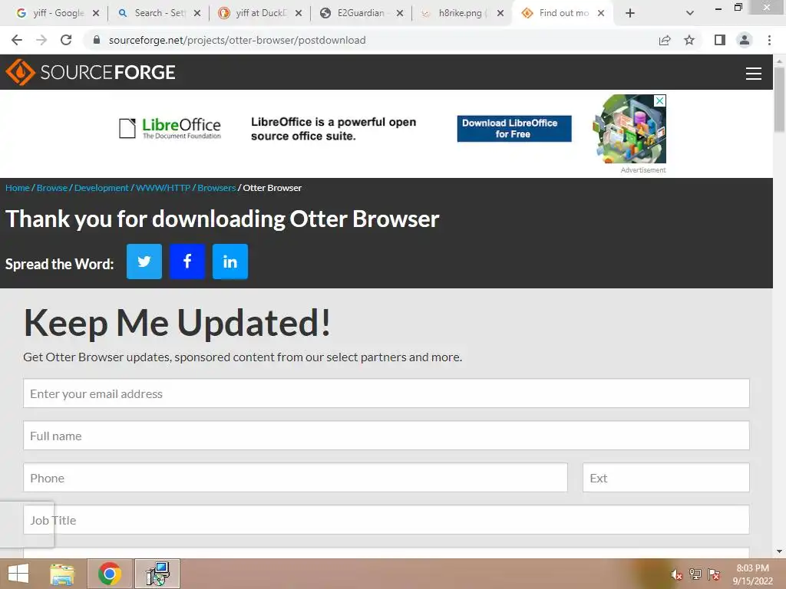Click the Chrome taskbar icon
The image size is (786, 589).
(110, 574)
